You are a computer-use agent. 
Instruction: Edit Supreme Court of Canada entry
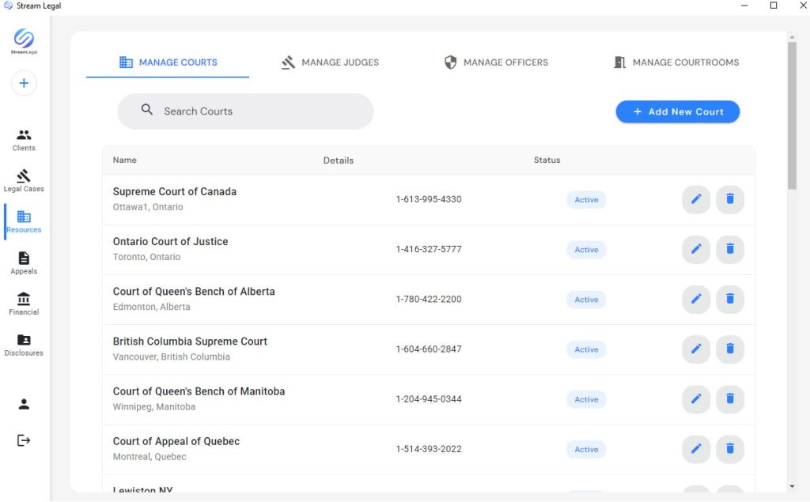[696, 199]
